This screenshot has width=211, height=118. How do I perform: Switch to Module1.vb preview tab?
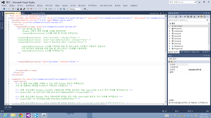154,13
